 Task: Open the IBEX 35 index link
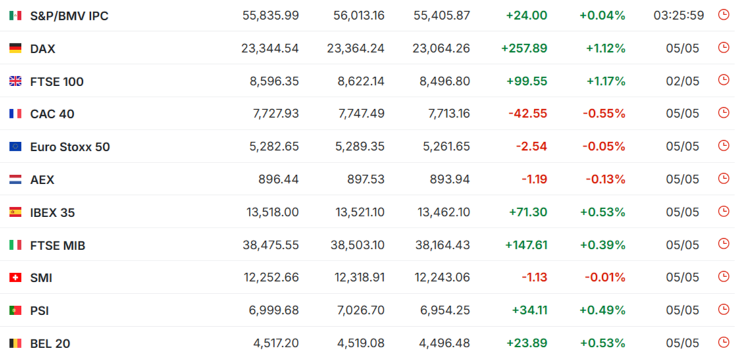53,213
